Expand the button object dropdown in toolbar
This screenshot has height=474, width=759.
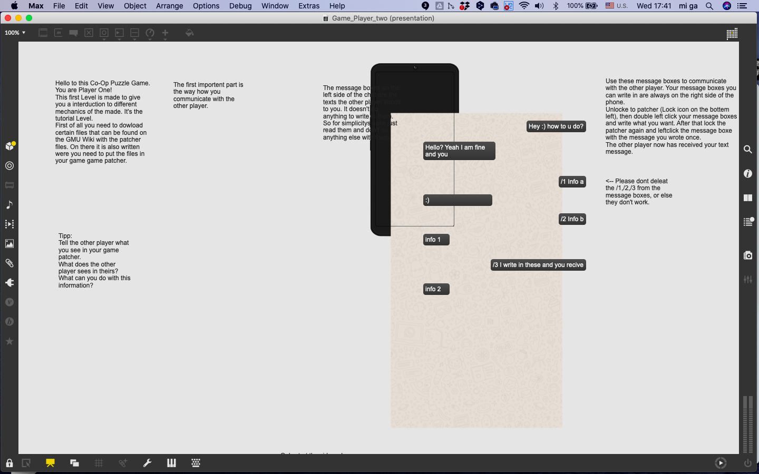tap(104, 39)
